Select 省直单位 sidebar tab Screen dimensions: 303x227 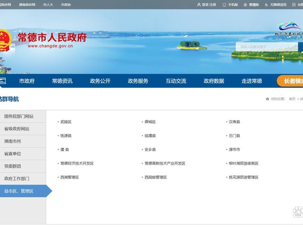coord(23,154)
